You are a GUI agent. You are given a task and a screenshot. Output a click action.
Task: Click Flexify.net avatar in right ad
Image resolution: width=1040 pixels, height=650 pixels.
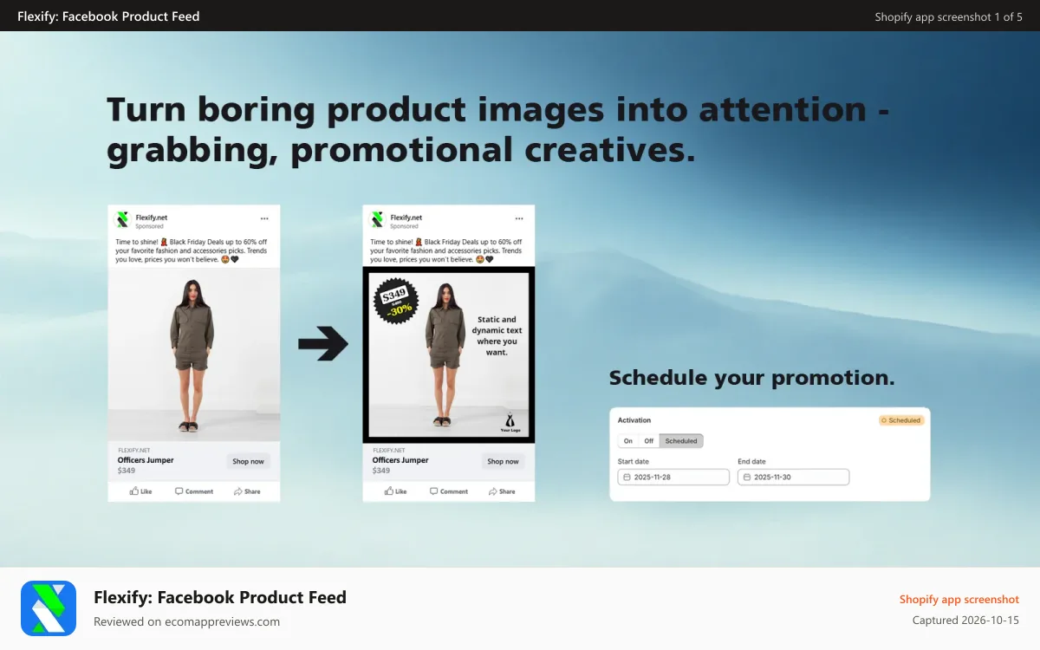378,220
